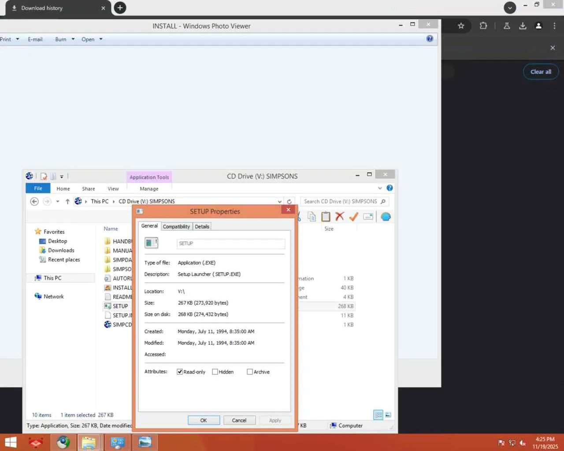The height and width of the screenshot is (451, 564).
Task: Confirm SETUP Properties with OK
Action: pos(204,420)
